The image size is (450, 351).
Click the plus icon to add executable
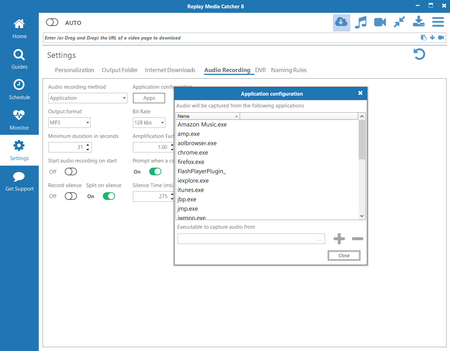339,238
